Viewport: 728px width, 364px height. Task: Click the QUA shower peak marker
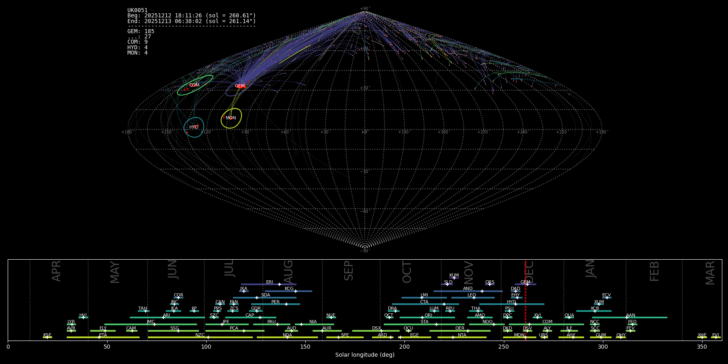tap(569, 317)
